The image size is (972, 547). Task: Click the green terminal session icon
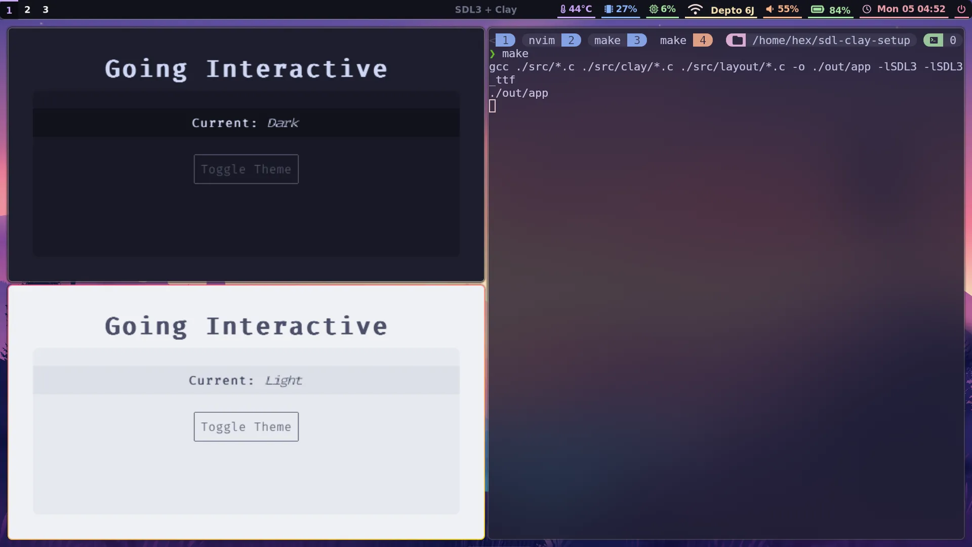point(934,41)
